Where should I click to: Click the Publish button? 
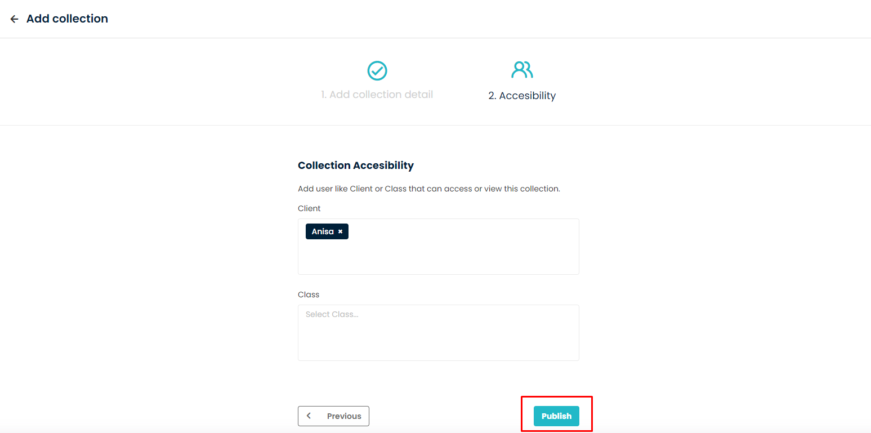[556, 416]
